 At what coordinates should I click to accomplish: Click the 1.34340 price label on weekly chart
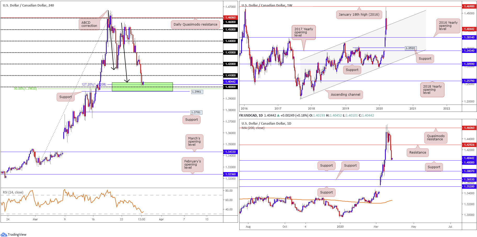(x=469, y=51)
